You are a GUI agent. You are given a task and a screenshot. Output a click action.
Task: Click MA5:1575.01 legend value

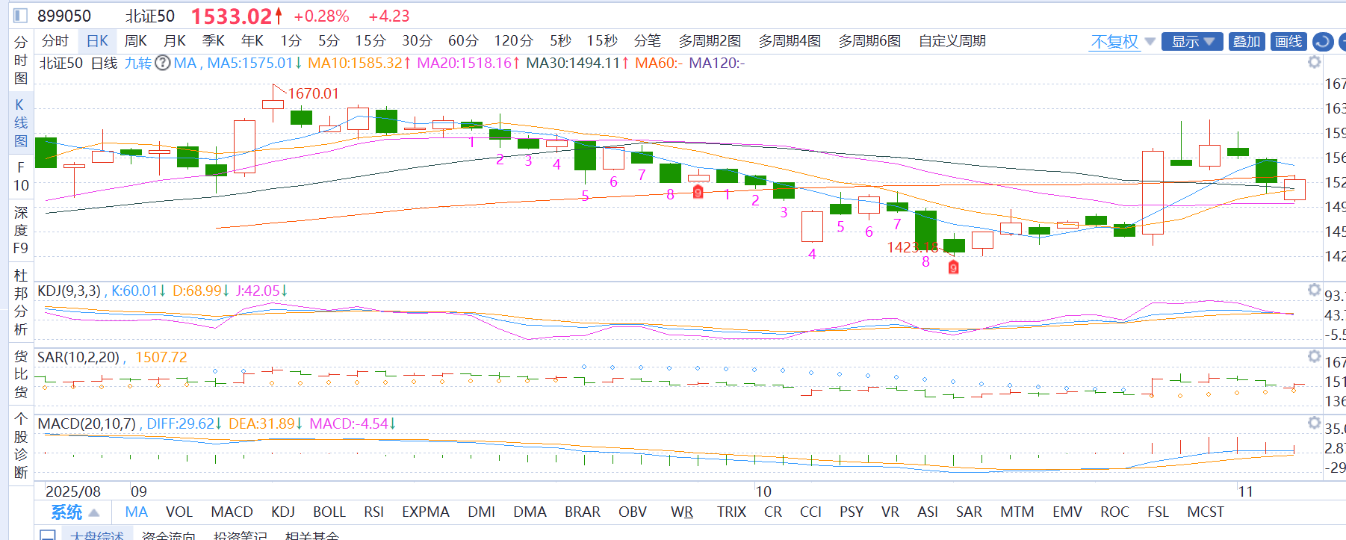(255, 63)
